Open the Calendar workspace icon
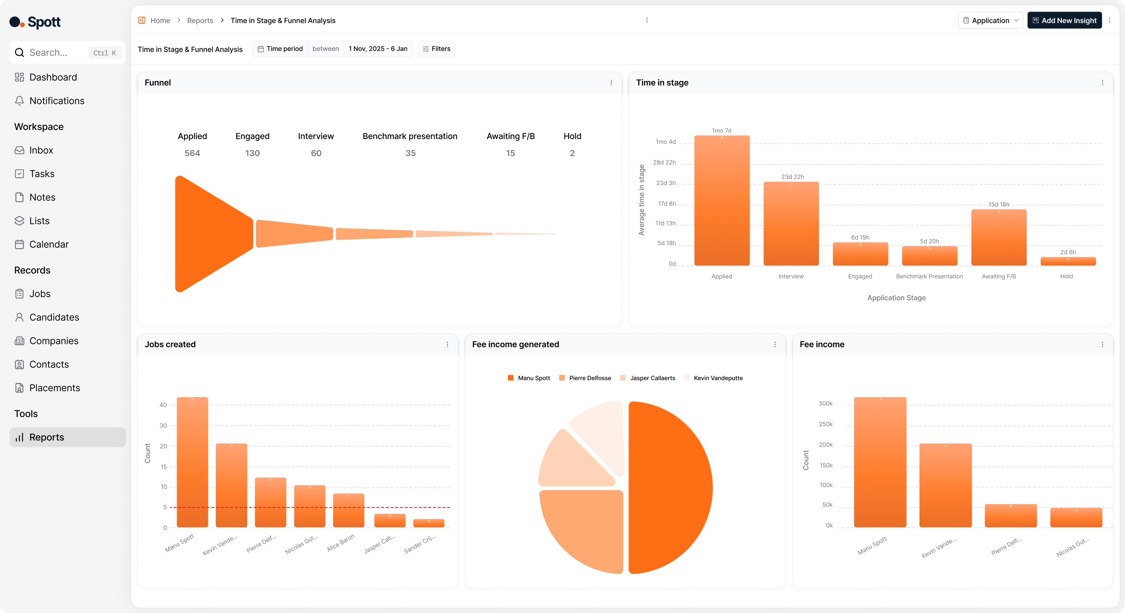The height and width of the screenshot is (613, 1125). [19, 244]
